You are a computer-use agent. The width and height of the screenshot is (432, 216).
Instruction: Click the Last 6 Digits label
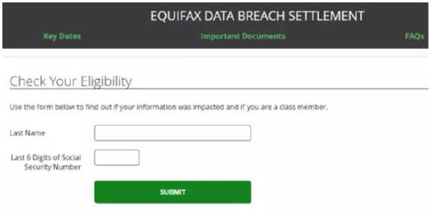click(46, 158)
